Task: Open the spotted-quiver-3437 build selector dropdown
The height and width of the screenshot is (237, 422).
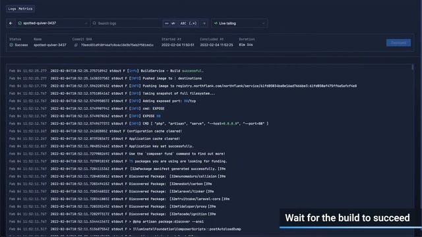Action: (53, 24)
